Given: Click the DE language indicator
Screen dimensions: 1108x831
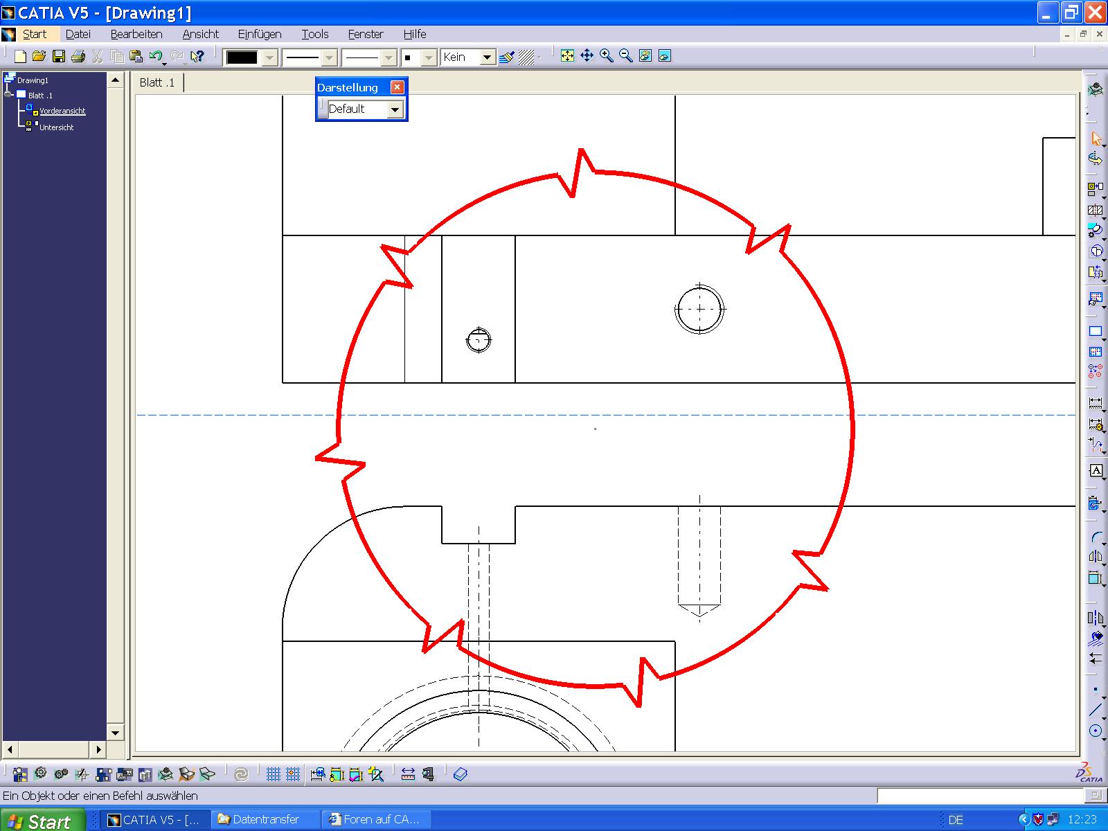Looking at the screenshot, I should coord(956,820).
